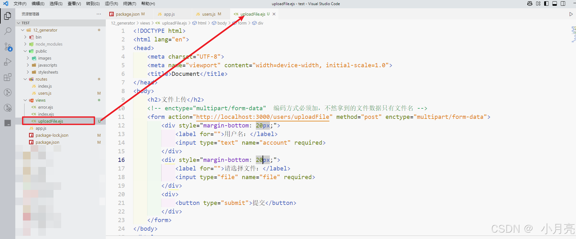Click the html breadcrumb segment

point(202,23)
